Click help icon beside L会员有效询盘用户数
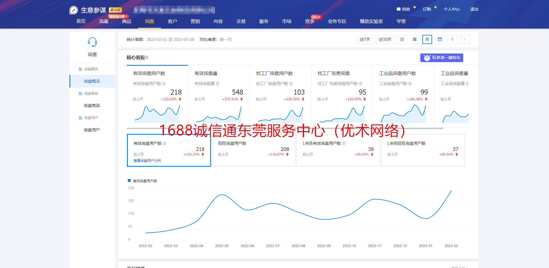Screen dimensions: 549x268 coord(344,144)
